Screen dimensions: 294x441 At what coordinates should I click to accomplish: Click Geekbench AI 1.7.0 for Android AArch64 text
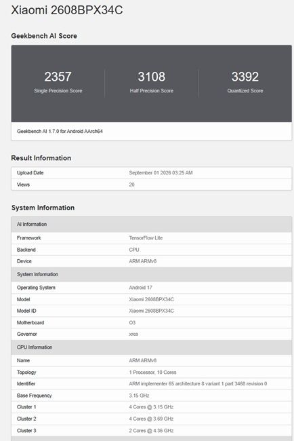click(x=60, y=132)
